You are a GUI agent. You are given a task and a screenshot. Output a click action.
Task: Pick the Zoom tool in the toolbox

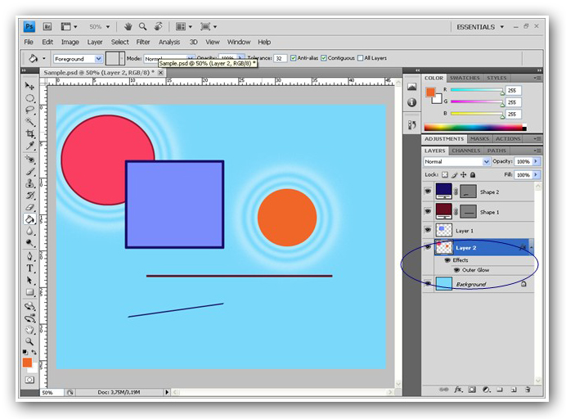pos(29,341)
